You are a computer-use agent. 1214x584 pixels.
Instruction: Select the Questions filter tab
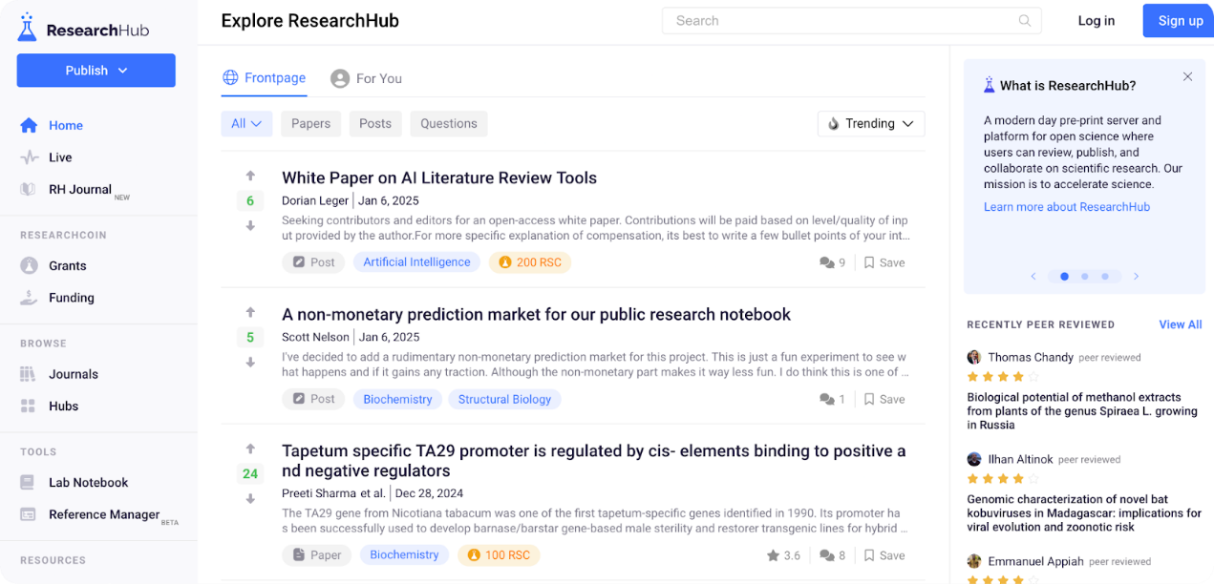[x=448, y=124]
